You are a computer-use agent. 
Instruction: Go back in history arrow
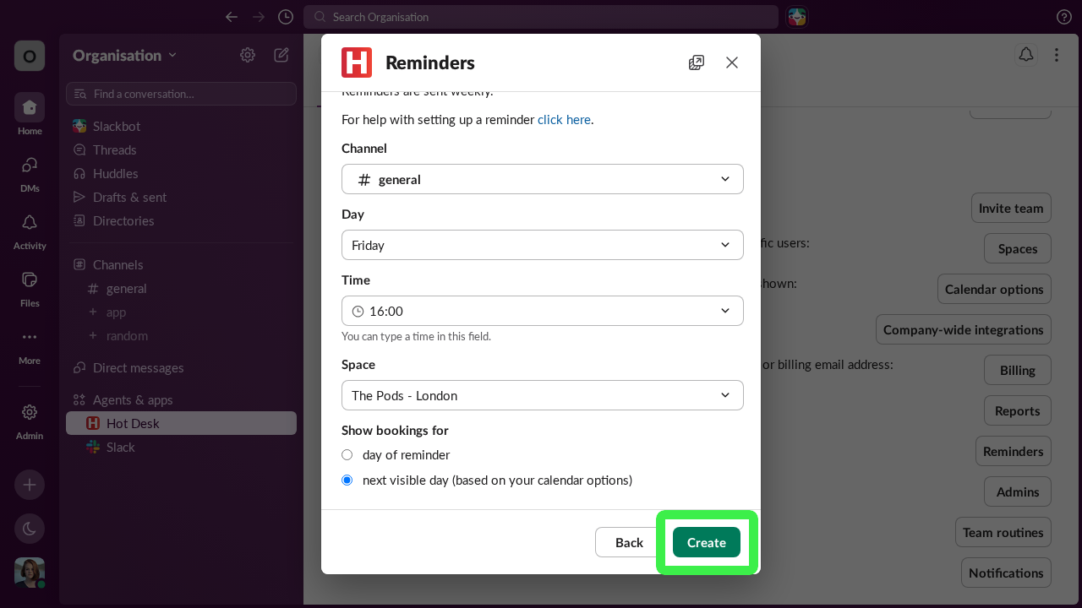tap(232, 17)
